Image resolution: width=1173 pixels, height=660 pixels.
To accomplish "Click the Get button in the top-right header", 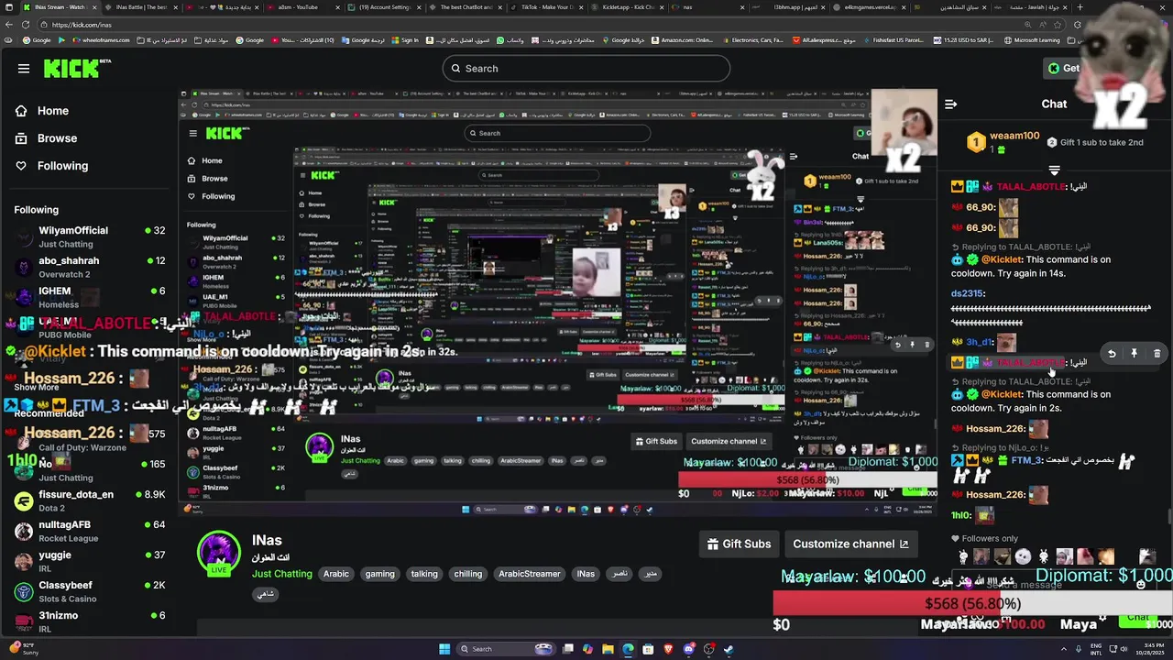I will [x=1064, y=68].
